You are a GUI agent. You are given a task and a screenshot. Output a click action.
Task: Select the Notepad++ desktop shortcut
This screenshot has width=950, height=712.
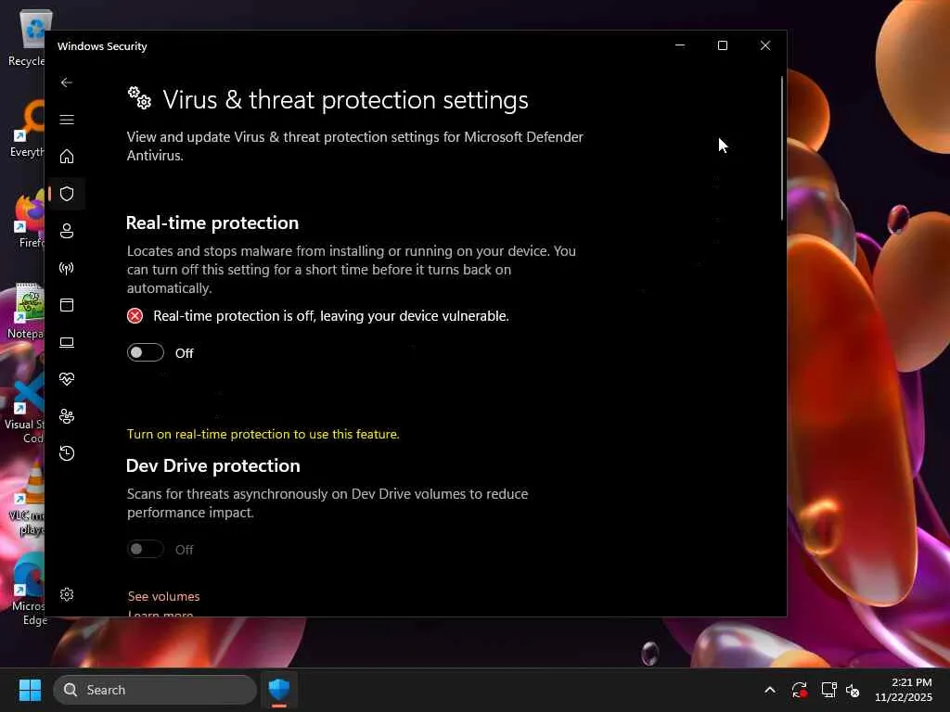pos(26,310)
